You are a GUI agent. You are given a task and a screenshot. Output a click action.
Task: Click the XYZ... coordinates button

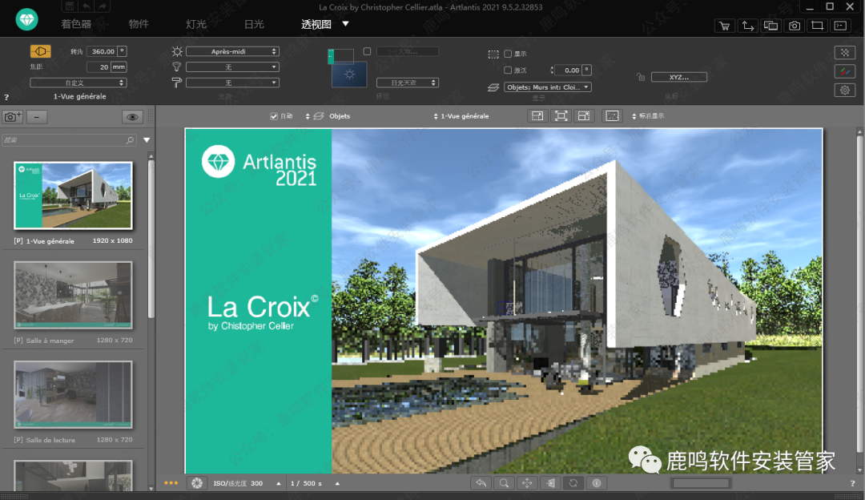(x=679, y=77)
